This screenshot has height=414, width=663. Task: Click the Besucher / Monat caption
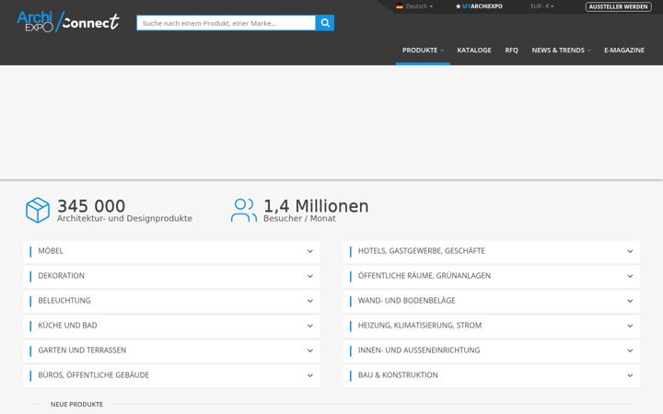click(x=299, y=218)
